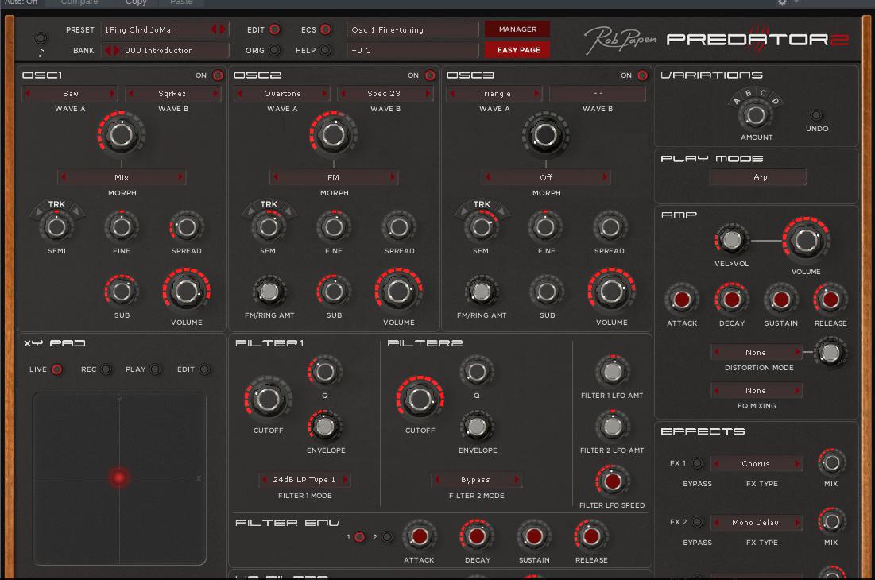The width and height of the screenshot is (875, 580).
Task: Activate XY Pad EDIT mode
Action: coord(205,369)
